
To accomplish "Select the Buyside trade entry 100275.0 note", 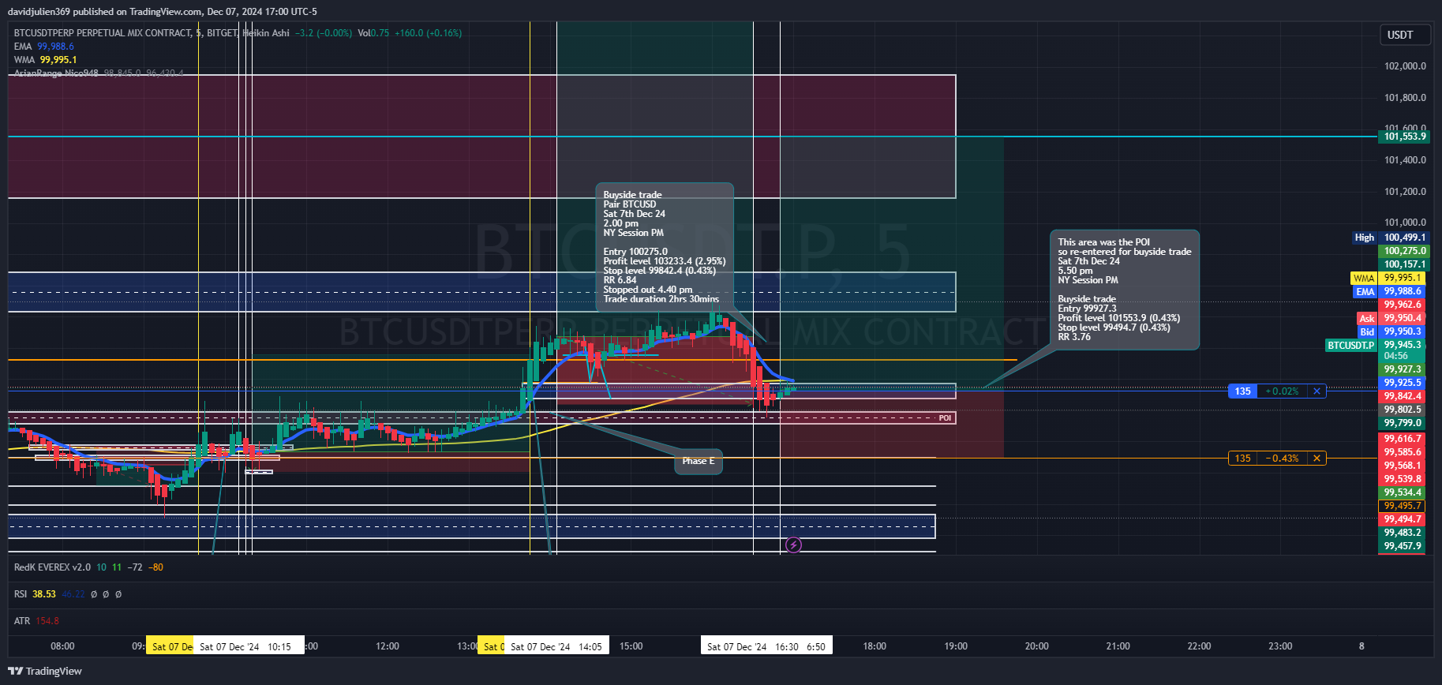I will [664, 249].
